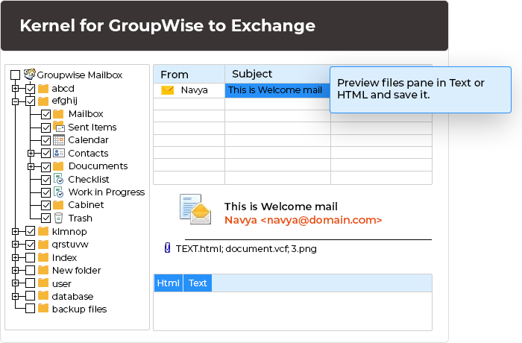The image size is (522, 343).
Task: Check the backup files checkbox
Action: 31,309
